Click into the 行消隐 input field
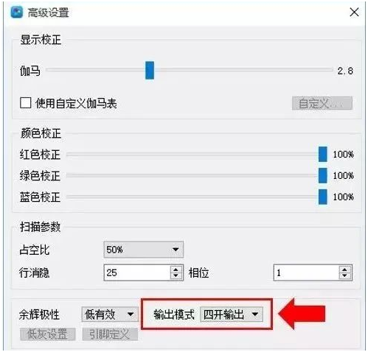Viewport: 368px width, 352px height. [137, 272]
